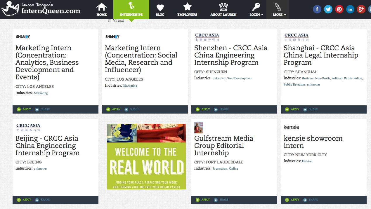The width and height of the screenshot is (371, 209).
Task: Select the Internships tab
Action: tap(131, 10)
